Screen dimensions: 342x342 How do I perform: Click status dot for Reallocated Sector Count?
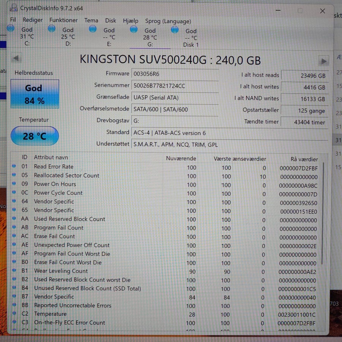tap(14, 174)
